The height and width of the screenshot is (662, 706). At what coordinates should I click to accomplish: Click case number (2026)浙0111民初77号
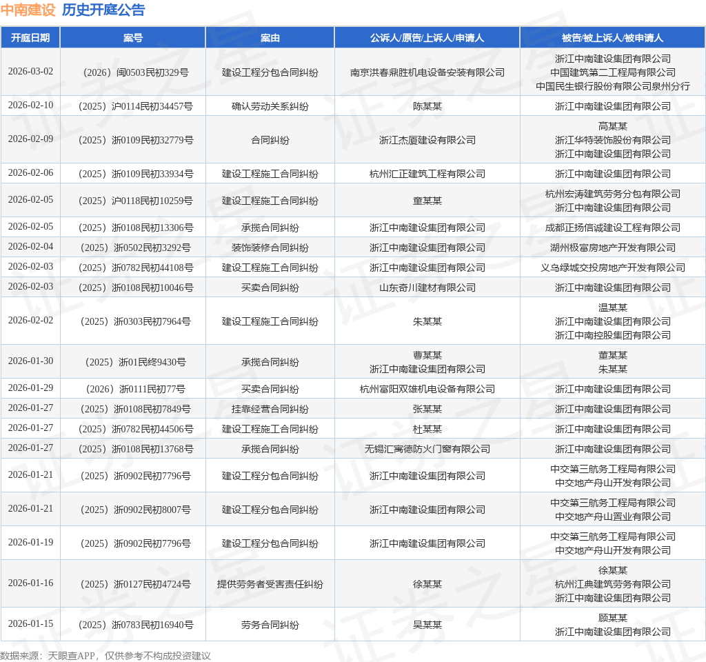click(x=136, y=389)
